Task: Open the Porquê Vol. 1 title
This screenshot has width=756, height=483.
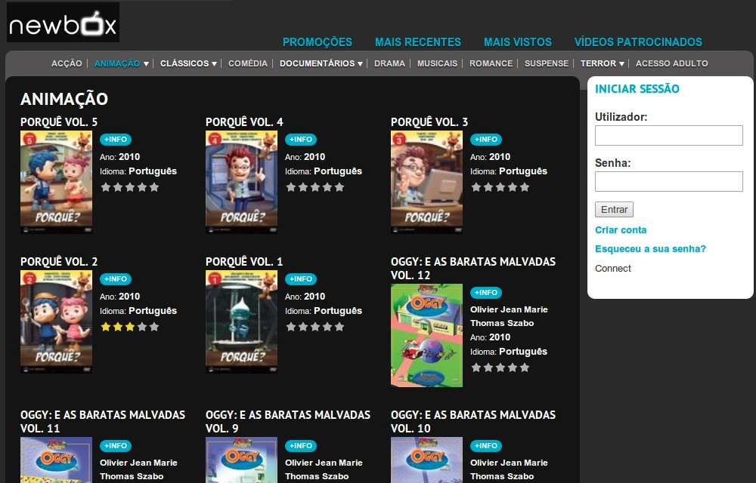Action: pyautogui.click(x=244, y=262)
